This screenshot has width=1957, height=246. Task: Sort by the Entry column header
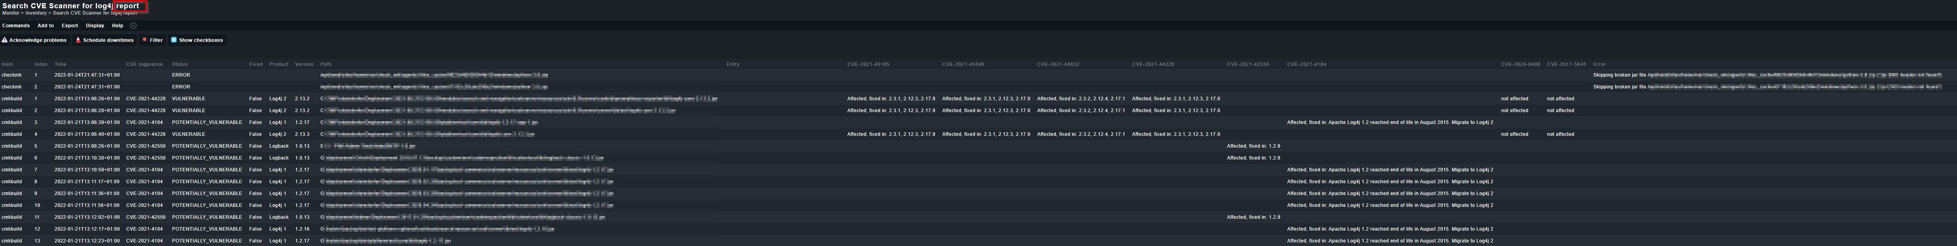[732, 64]
